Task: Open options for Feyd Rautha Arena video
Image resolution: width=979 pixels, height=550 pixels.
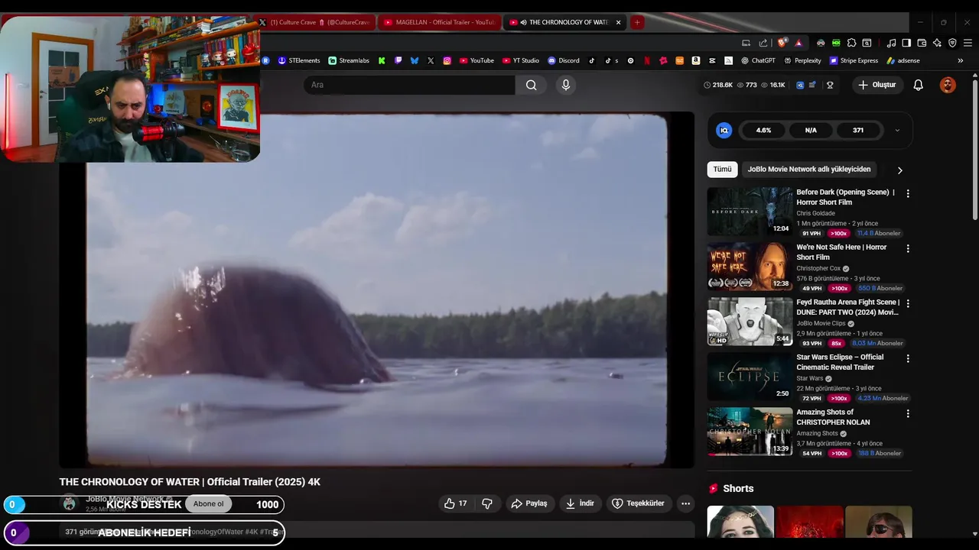Action: click(908, 304)
